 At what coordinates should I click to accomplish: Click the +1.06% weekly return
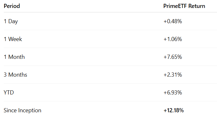coord(173,39)
